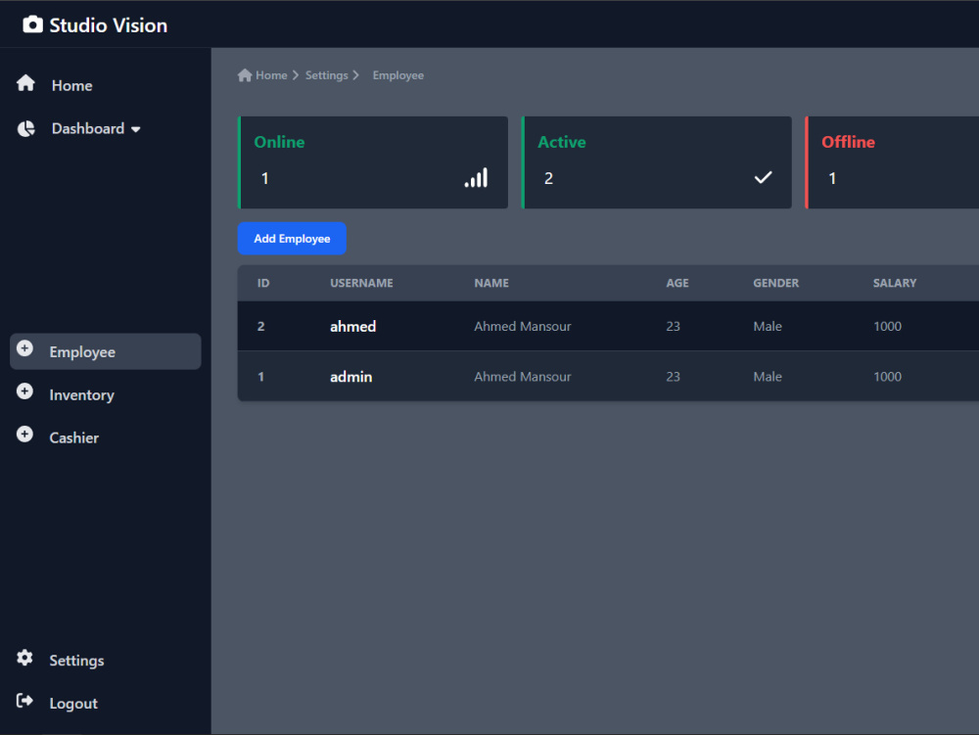Click the ID column header

coord(263,283)
